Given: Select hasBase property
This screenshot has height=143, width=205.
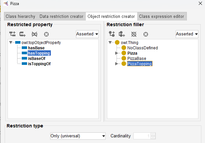Looking at the screenshot, I should [x=36, y=48].
